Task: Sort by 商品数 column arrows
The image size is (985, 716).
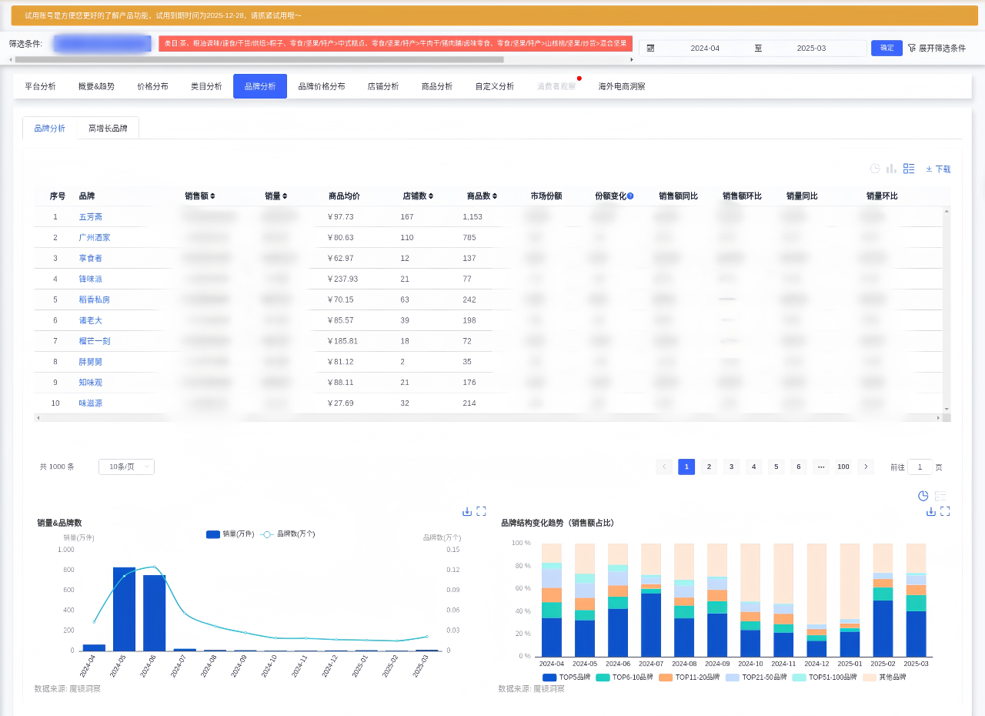Action: click(x=495, y=196)
